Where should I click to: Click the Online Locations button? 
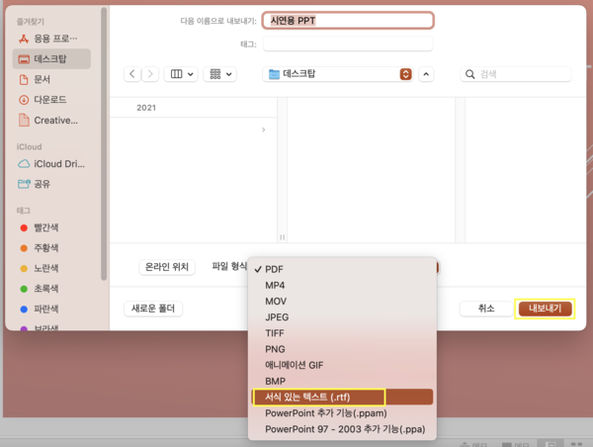(x=167, y=267)
